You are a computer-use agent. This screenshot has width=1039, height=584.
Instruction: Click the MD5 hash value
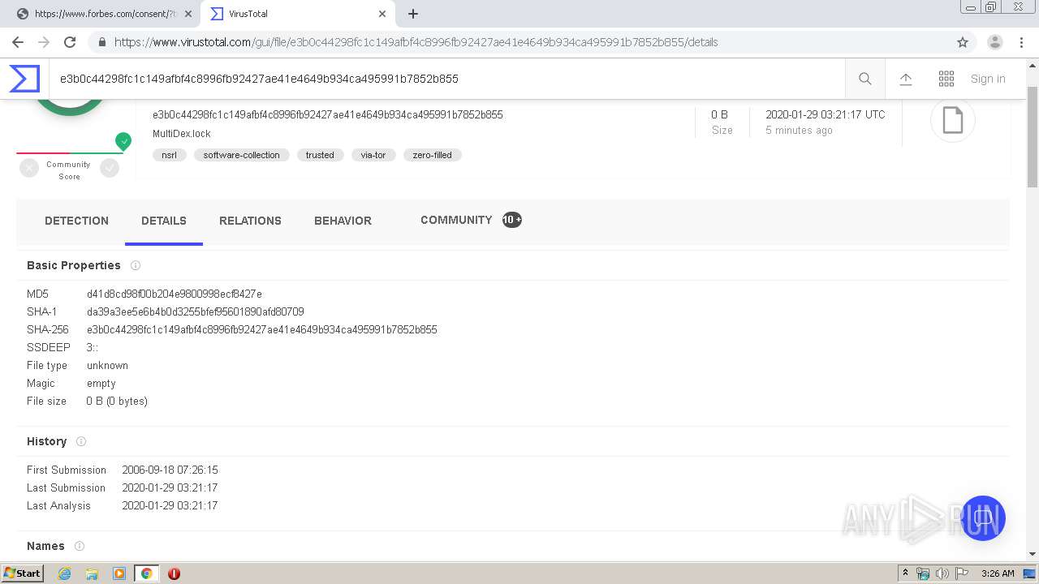[x=175, y=294]
